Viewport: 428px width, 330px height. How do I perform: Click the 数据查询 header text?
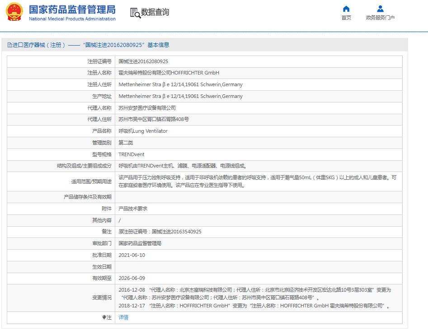155,12
